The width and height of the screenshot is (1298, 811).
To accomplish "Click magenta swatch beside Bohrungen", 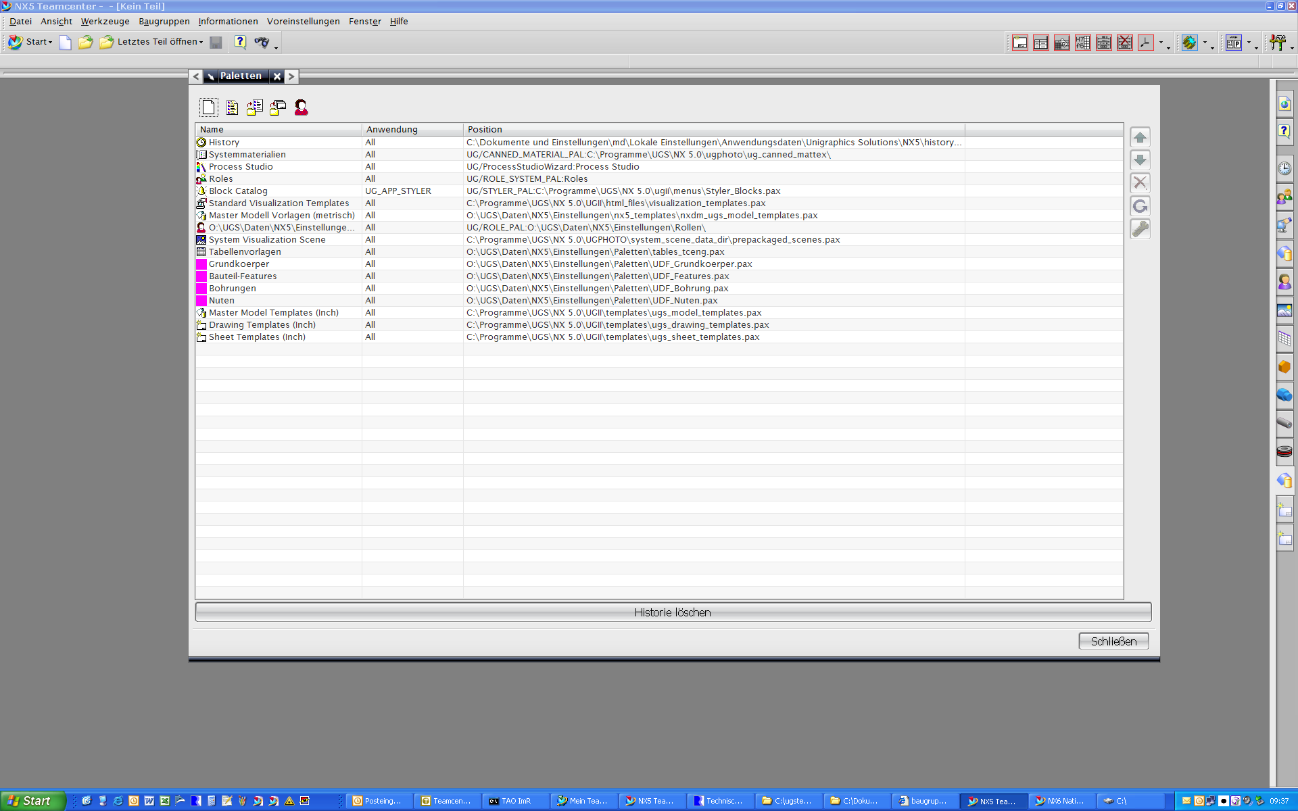I will (x=201, y=289).
